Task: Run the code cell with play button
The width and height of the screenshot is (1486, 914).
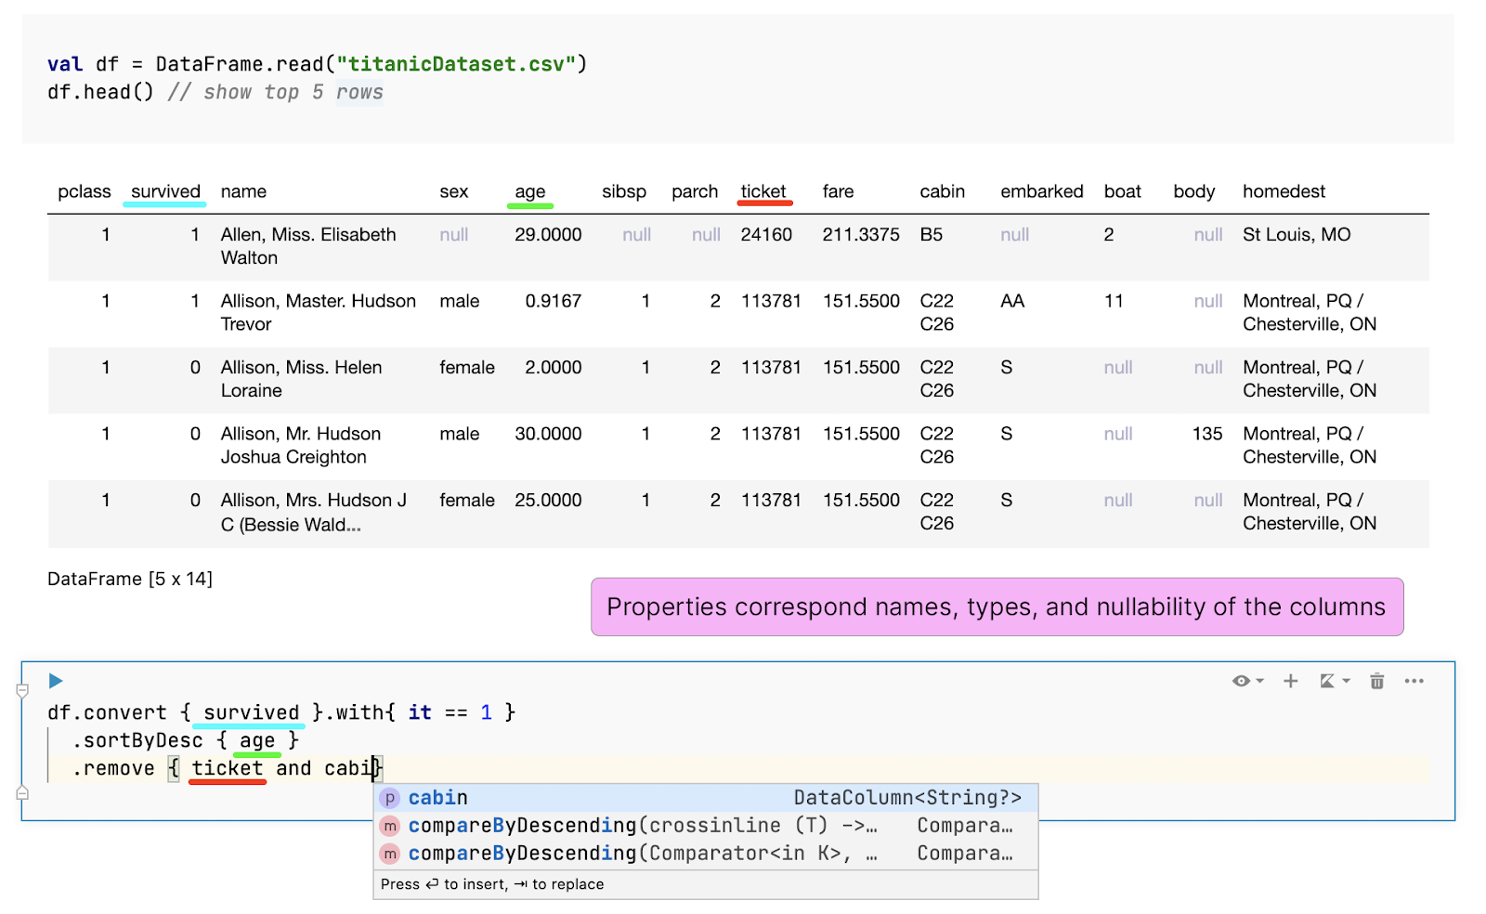Action: click(56, 681)
